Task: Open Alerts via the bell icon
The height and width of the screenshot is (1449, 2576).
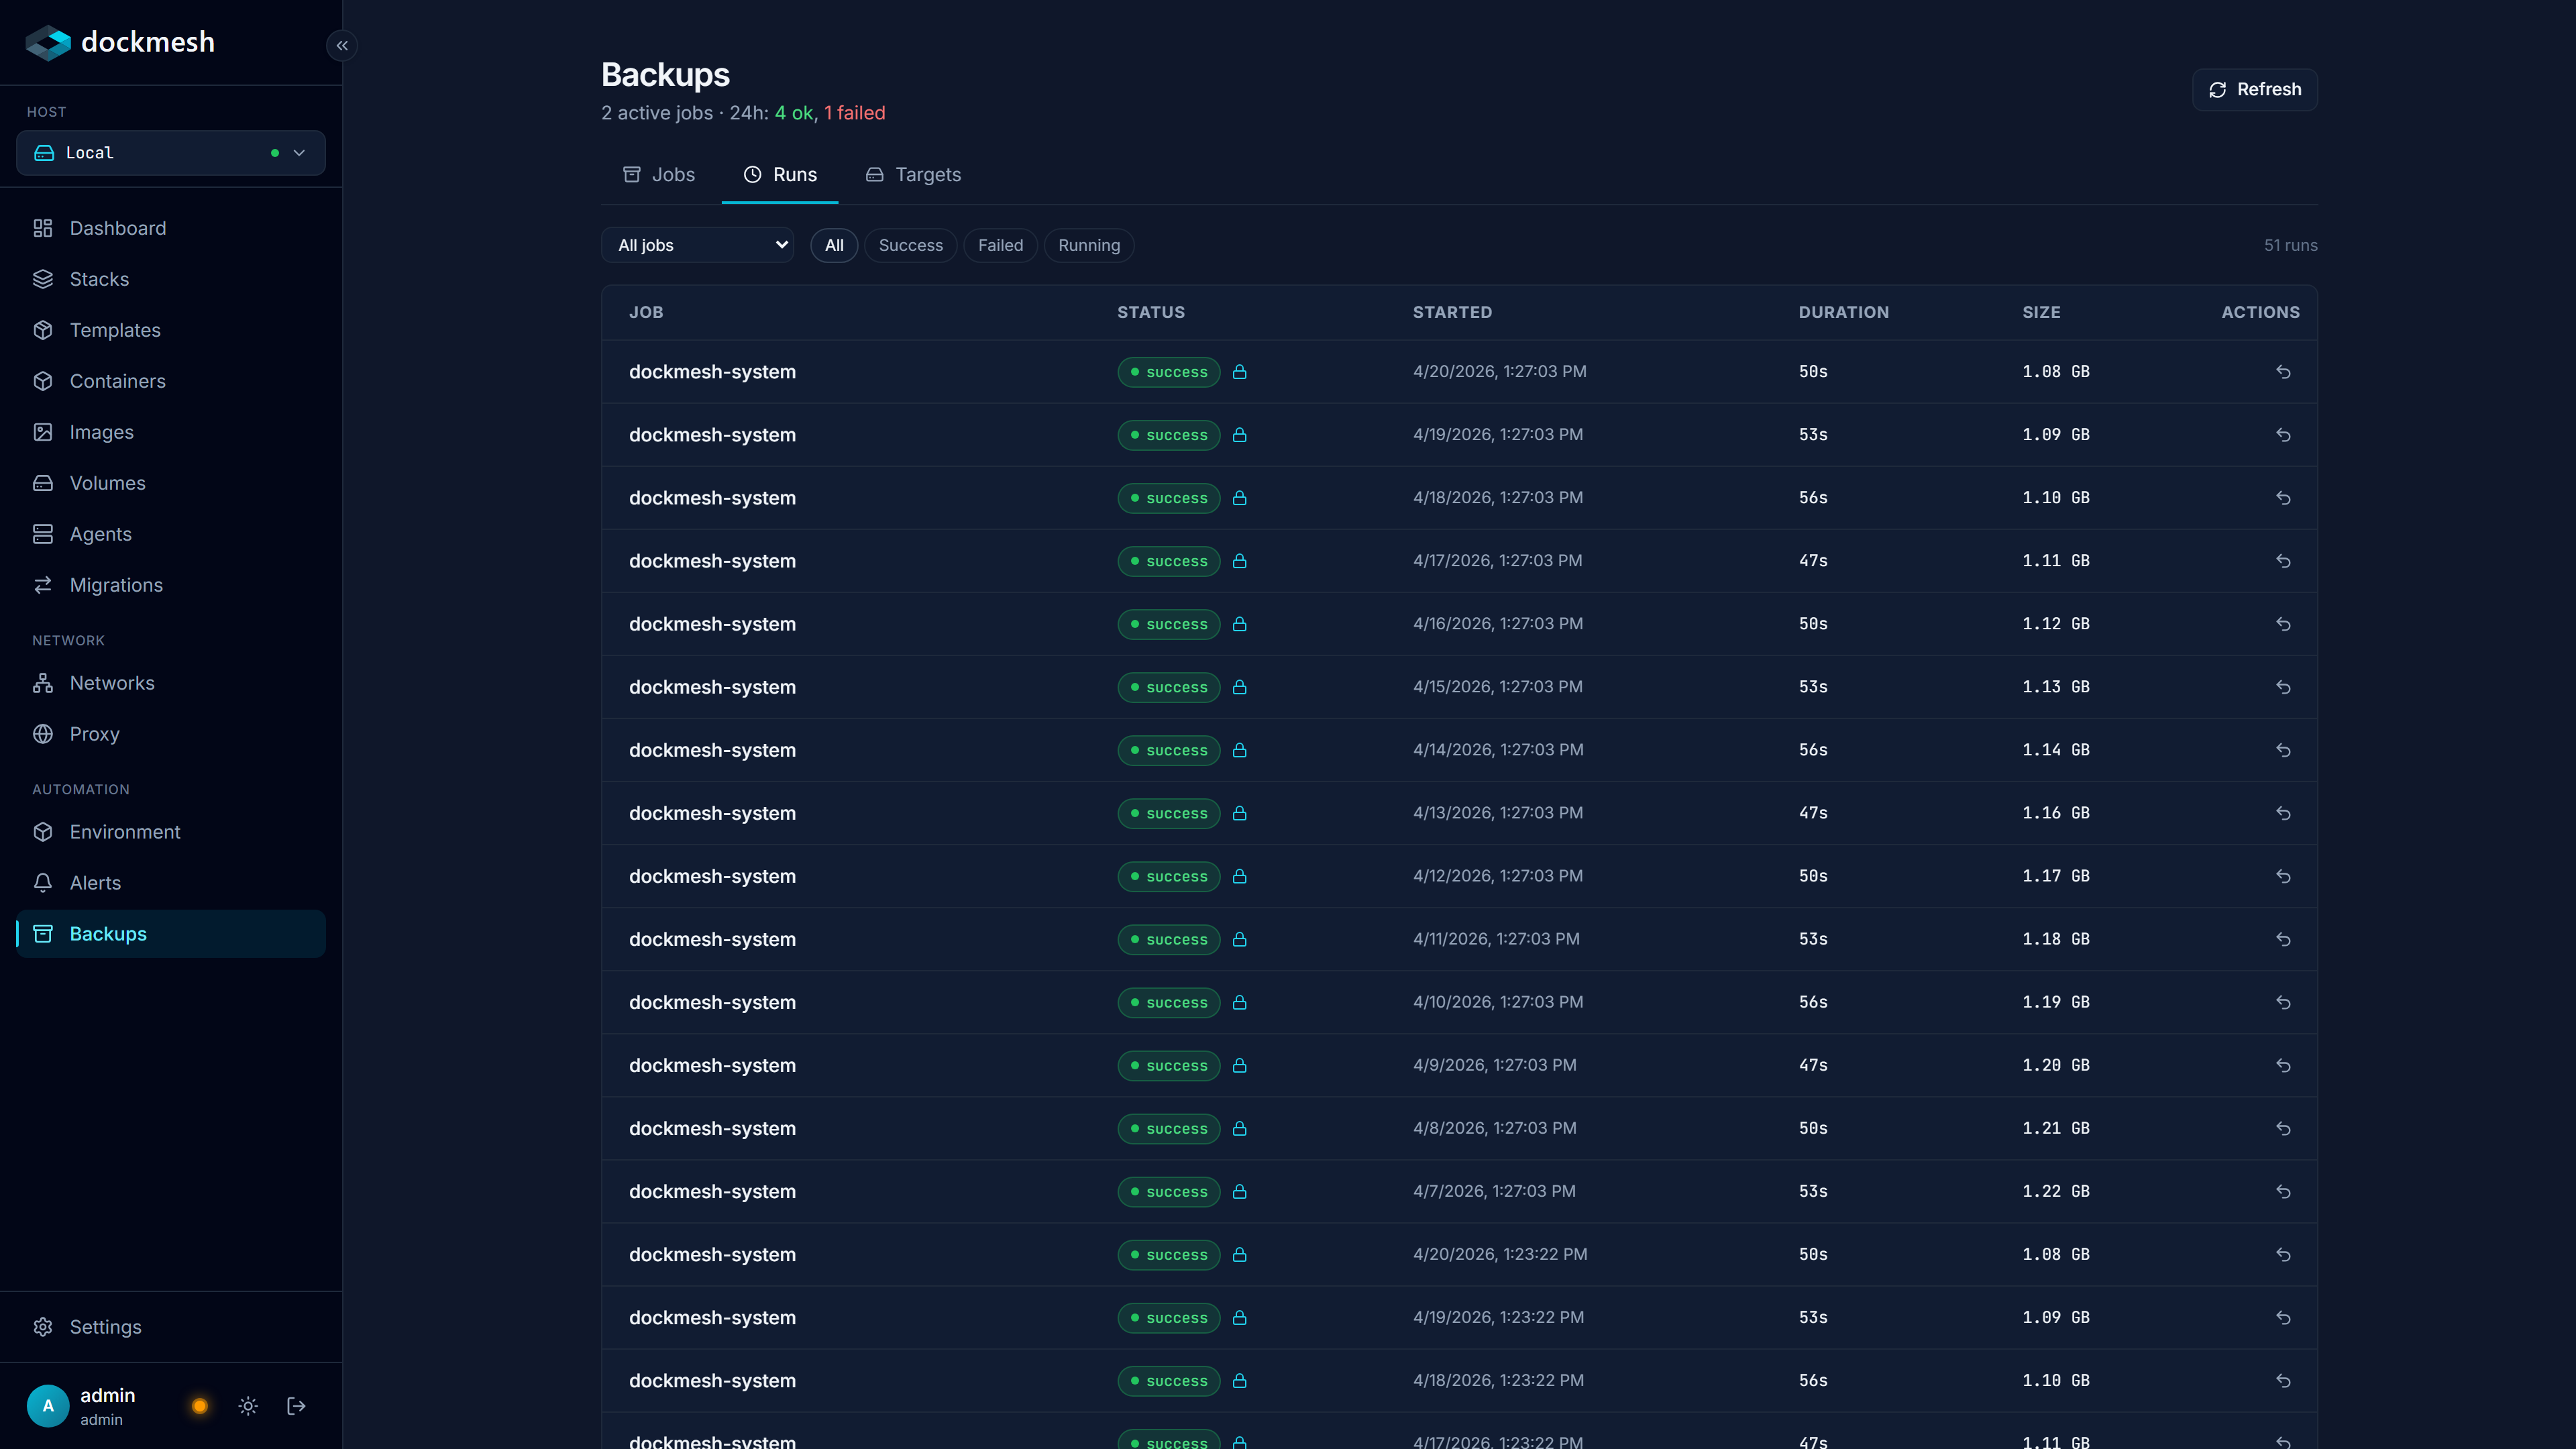Action: (43, 882)
